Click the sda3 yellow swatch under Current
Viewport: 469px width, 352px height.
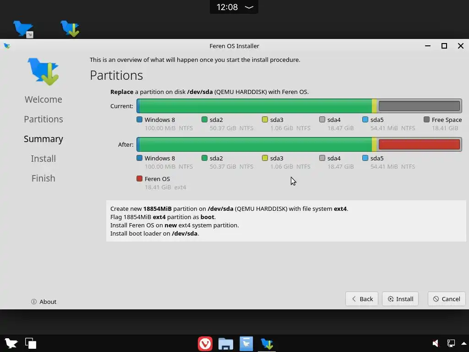pos(265,120)
